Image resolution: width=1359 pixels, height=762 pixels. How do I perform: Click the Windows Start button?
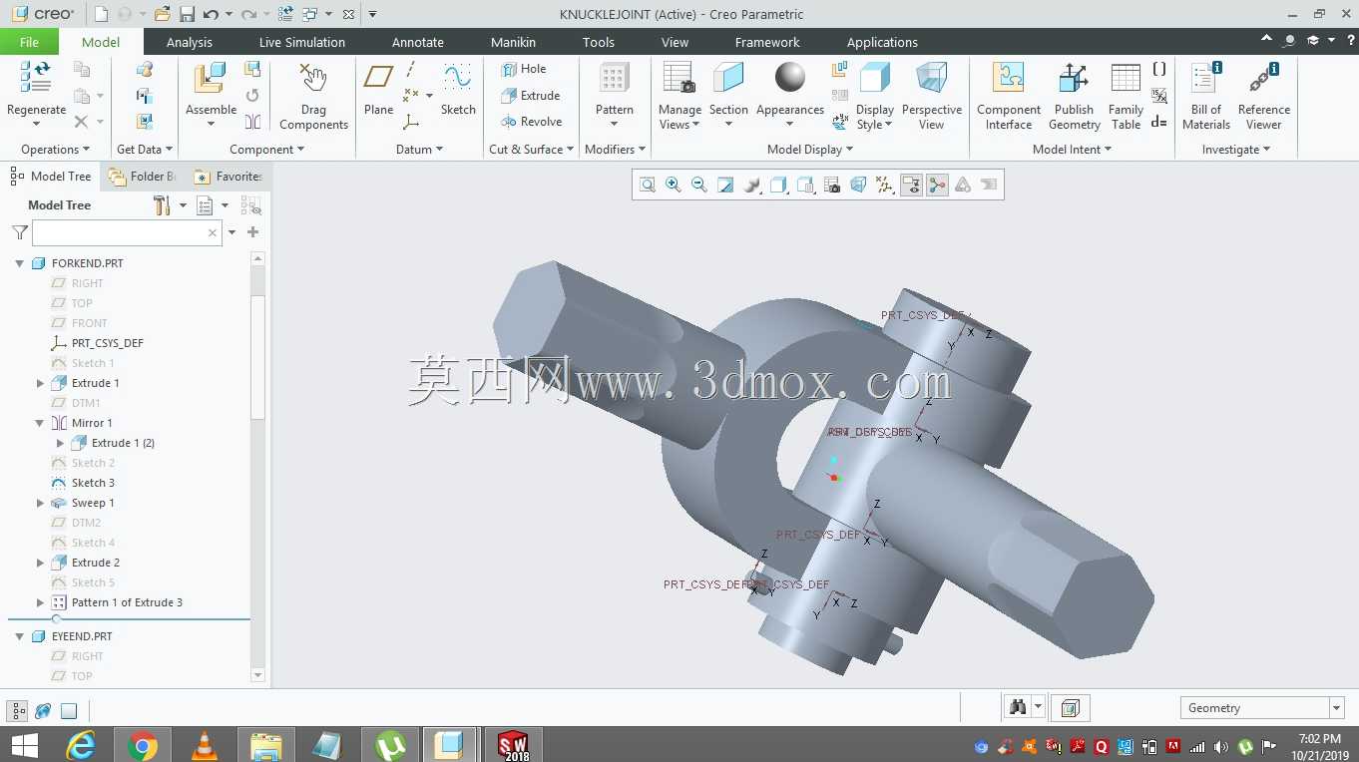pos(24,745)
